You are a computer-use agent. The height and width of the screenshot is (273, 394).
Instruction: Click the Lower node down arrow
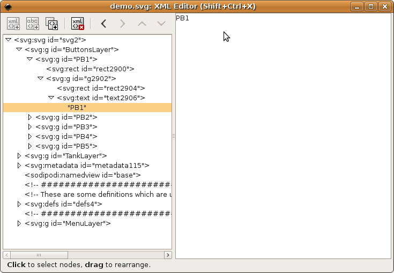point(161,24)
